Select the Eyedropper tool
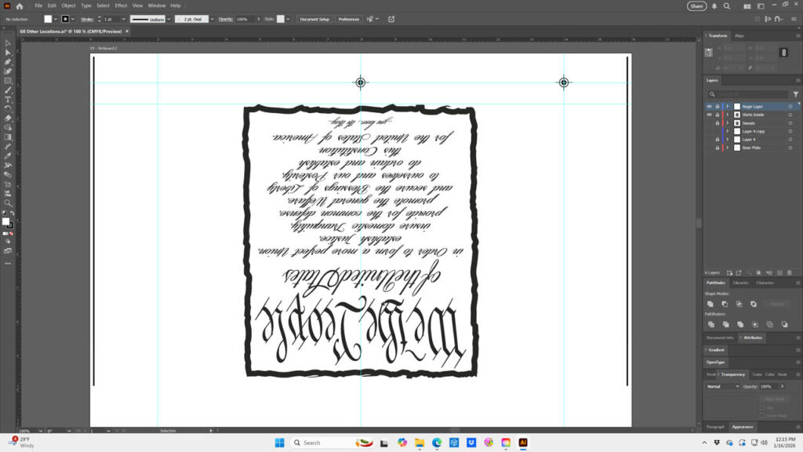This screenshot has width=803, height=452. [8, 156]
